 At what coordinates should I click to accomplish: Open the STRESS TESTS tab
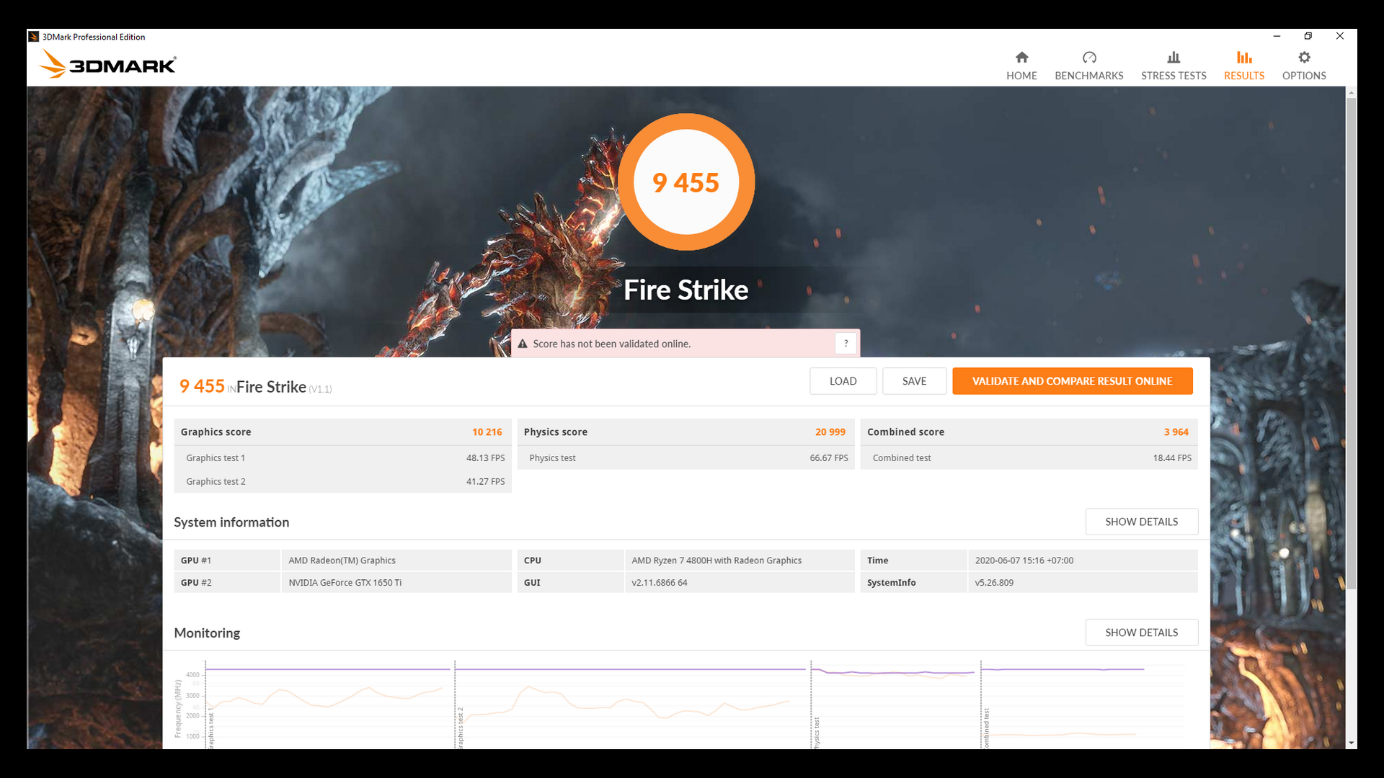click(1173, 66)
